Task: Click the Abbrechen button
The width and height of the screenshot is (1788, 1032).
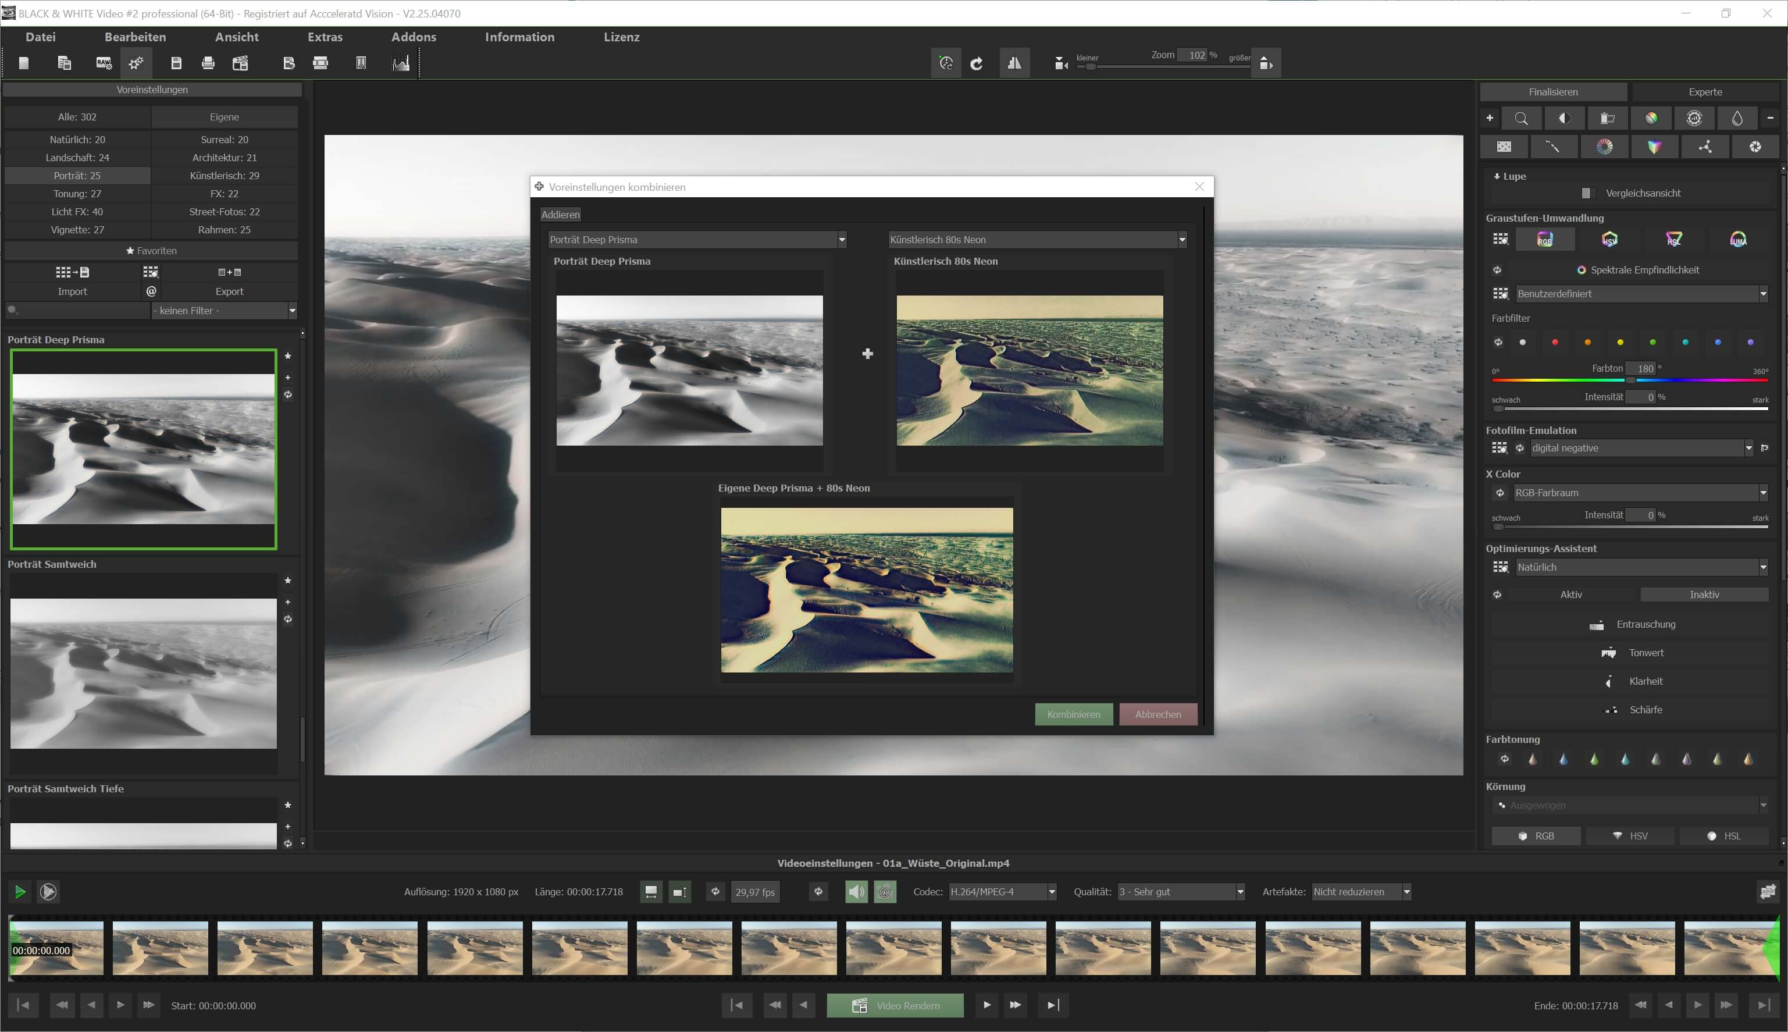Action: pyautogui.click(x=1157, y=714)
